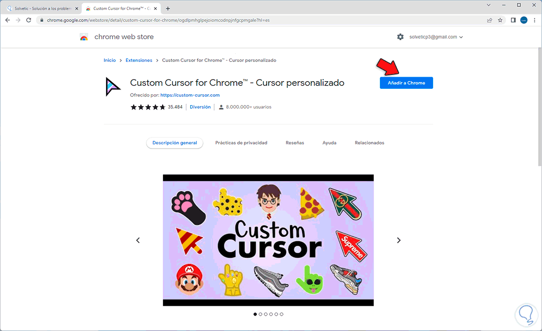
Task: Open the Extensiones breadcrumb link
Action: (139, 60)
